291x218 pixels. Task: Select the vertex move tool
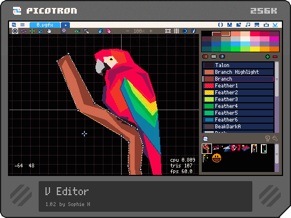pos(15,31)
